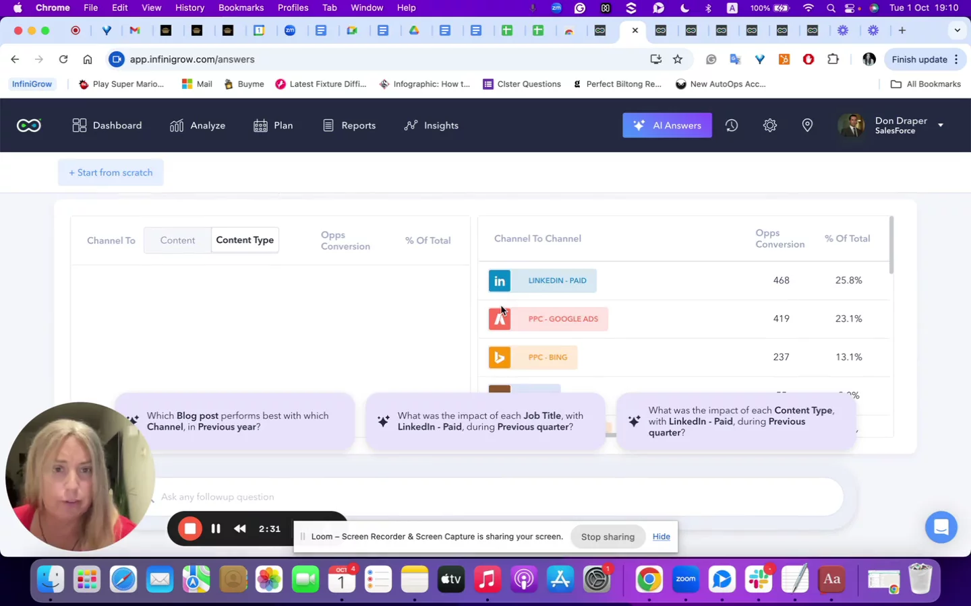Click Start from scratch button

coord(111,172)
